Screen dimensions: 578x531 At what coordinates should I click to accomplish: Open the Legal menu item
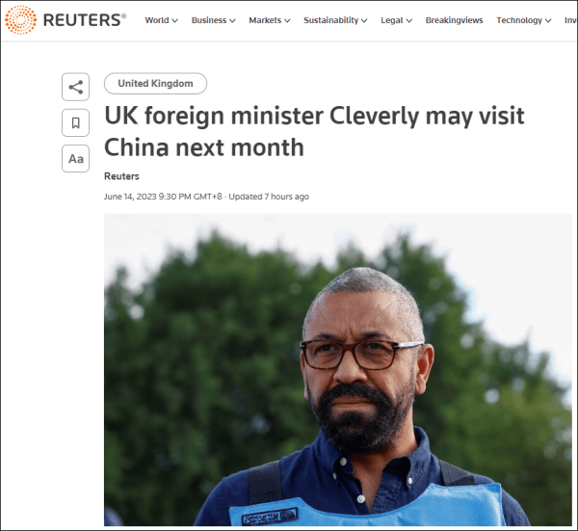point(392,20)
